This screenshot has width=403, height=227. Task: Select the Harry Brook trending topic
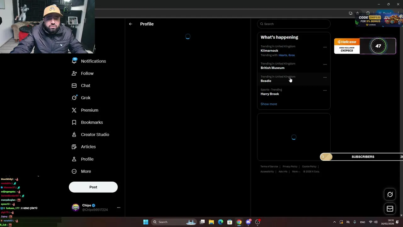coord(294,92)
